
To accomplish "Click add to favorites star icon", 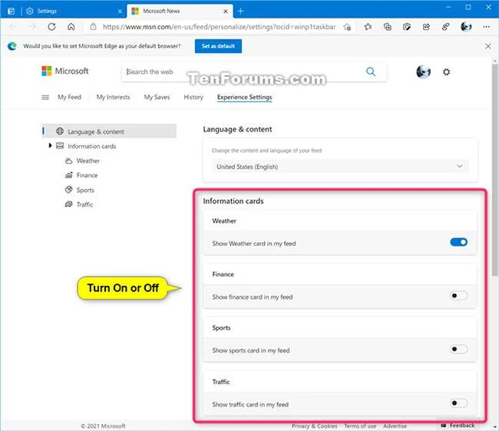I will click(x=347, y=27).
